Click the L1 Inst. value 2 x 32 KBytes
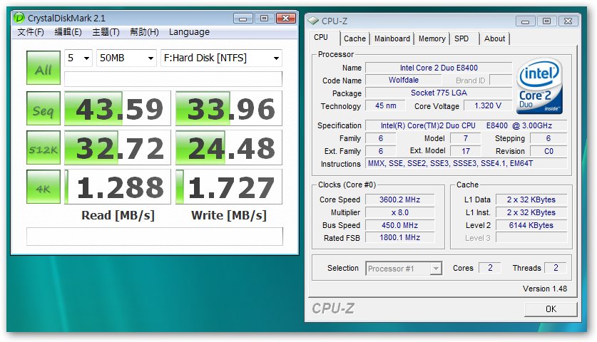597x342 pixels. [531, 212]
